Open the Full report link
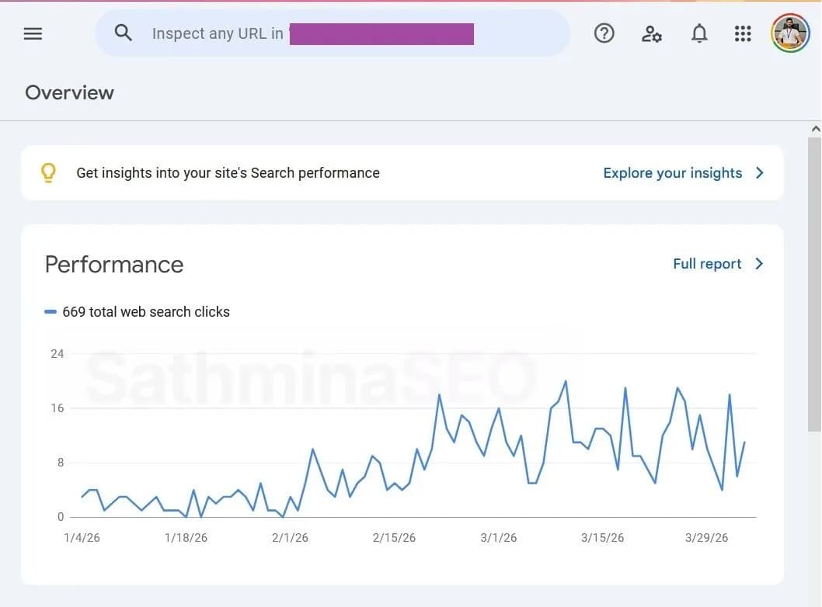 [x=707, y=264]
